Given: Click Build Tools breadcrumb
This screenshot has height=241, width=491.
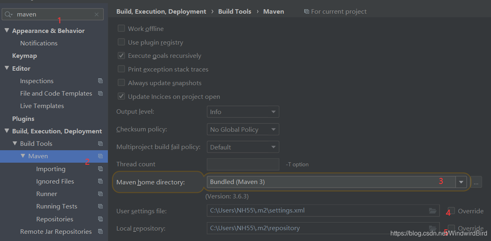Looking at the screenshot, I should pyautogui.click(x=235, y=12).
